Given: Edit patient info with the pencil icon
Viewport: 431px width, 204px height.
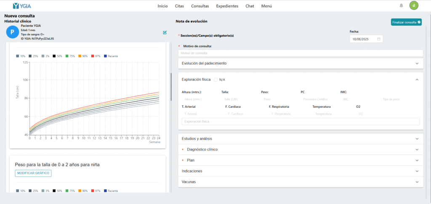Looking at the screenshot, I should tap(165, 32).
